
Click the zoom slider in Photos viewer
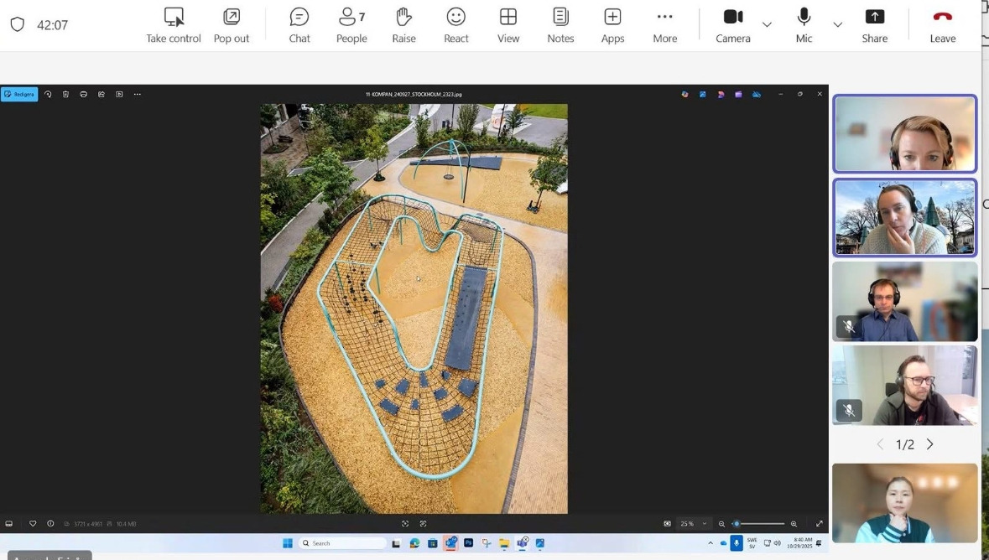point(759,523)
